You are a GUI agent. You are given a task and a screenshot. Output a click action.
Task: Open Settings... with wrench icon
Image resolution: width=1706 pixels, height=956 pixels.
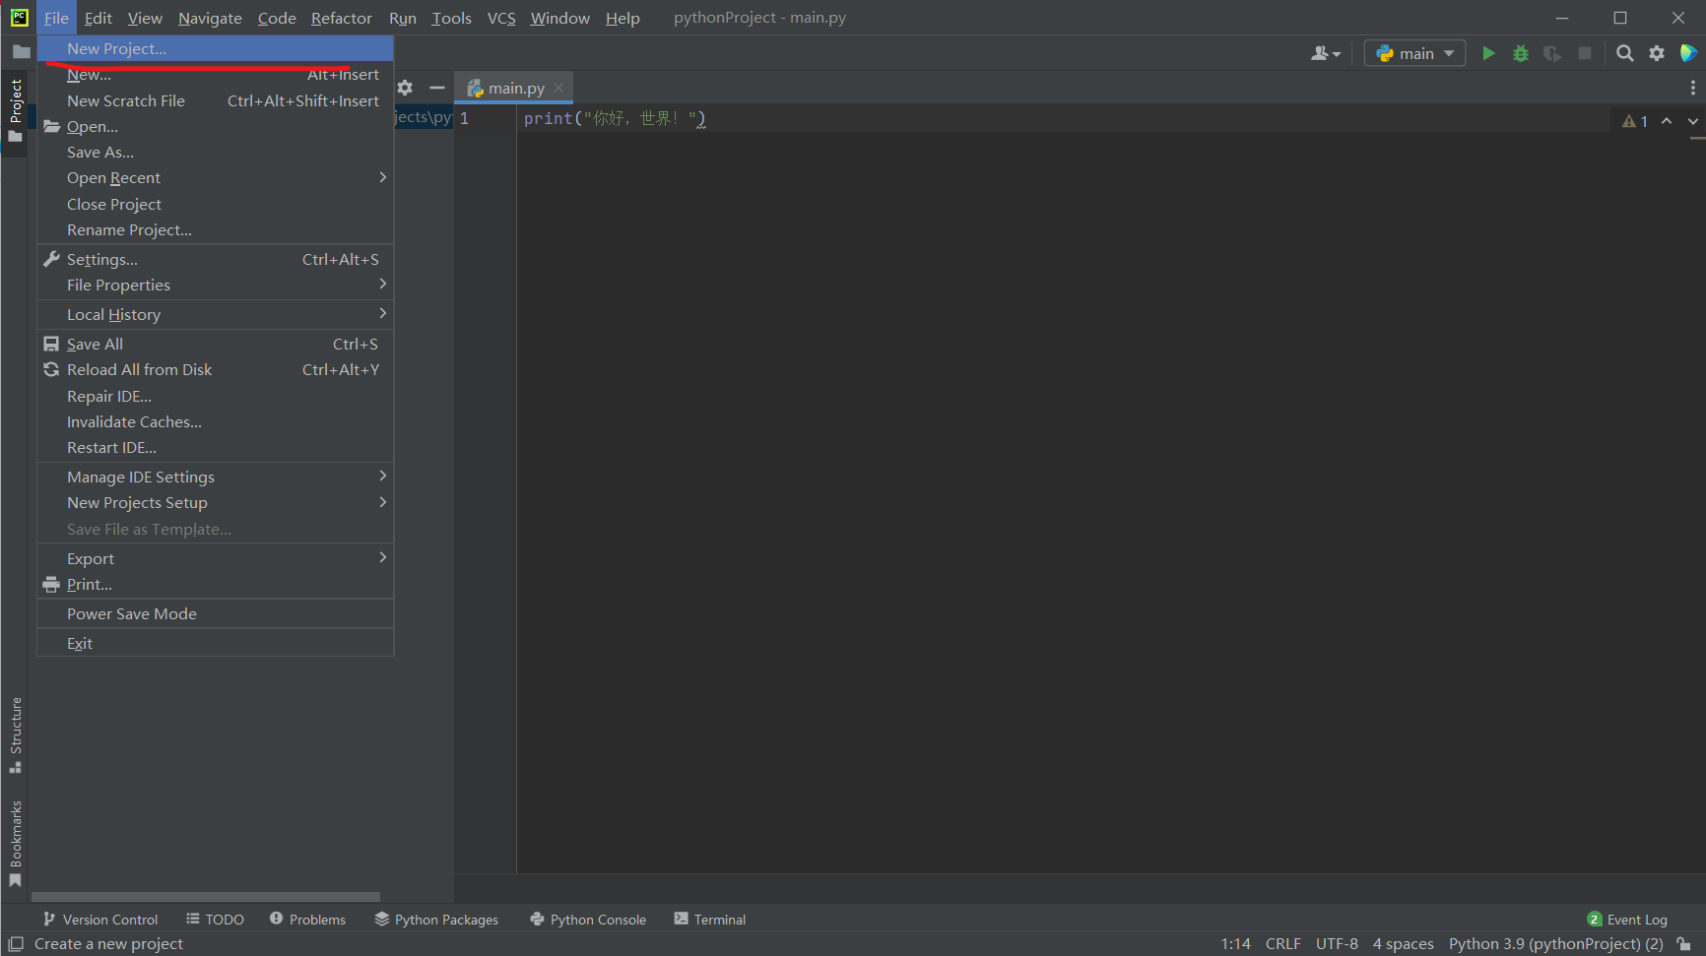click(215, 259)
